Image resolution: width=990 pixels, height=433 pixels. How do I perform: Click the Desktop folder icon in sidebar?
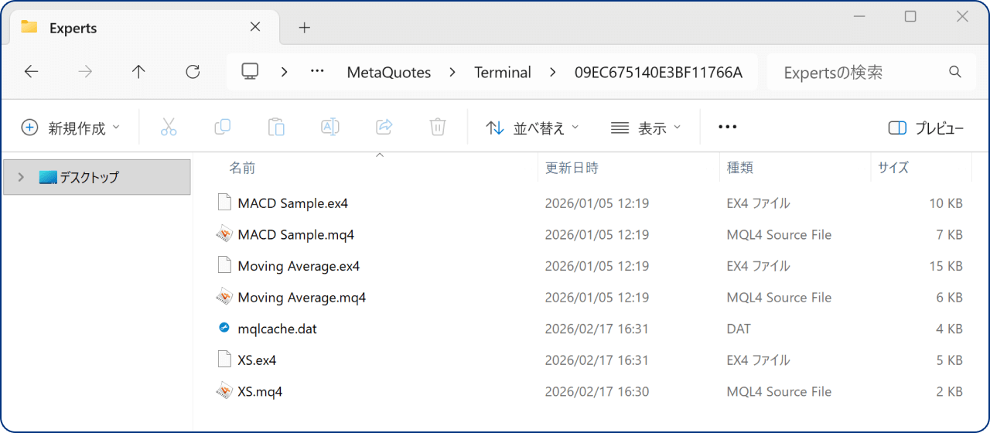coord(48,177)
